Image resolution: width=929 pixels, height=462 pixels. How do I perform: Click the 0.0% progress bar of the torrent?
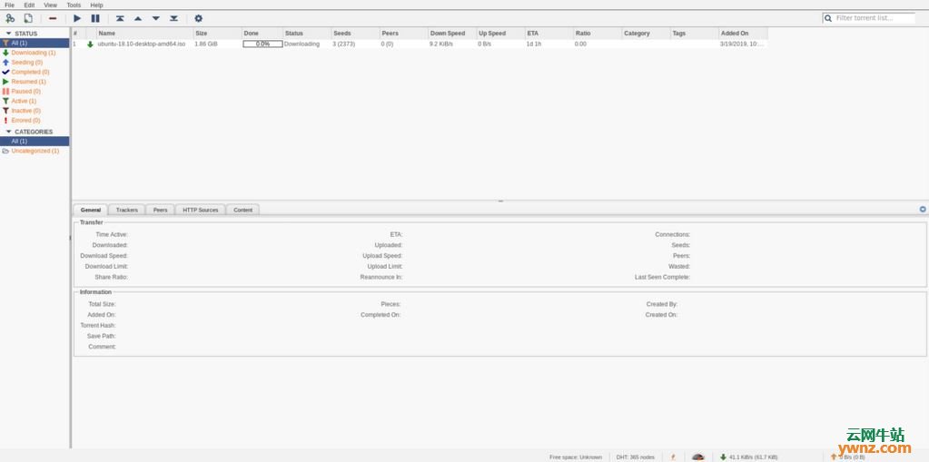(x=262, y=44)
